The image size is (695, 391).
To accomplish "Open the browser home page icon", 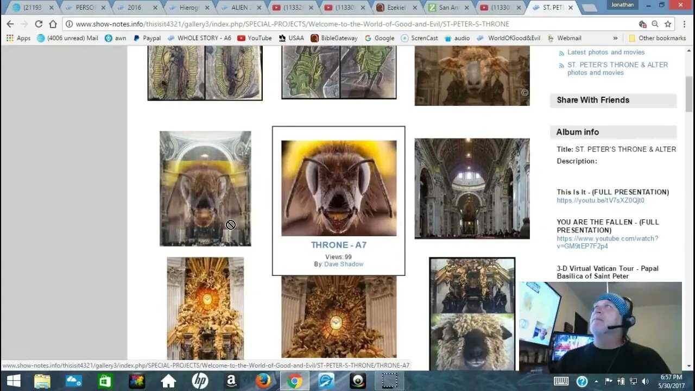I will pyautogui.click(x=53, y=24).
